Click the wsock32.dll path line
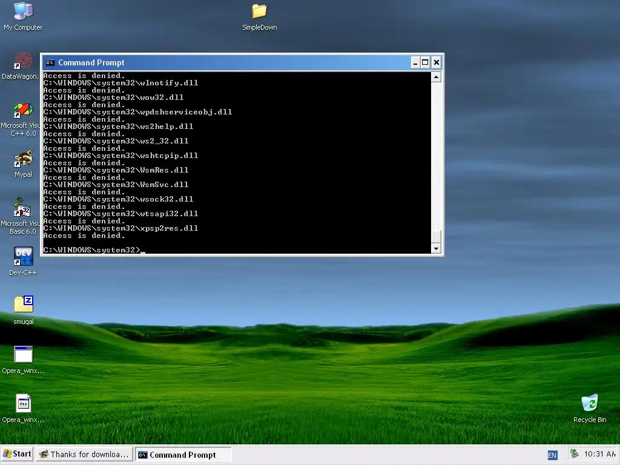Screen dimensions: 620x465 (118, 199)
